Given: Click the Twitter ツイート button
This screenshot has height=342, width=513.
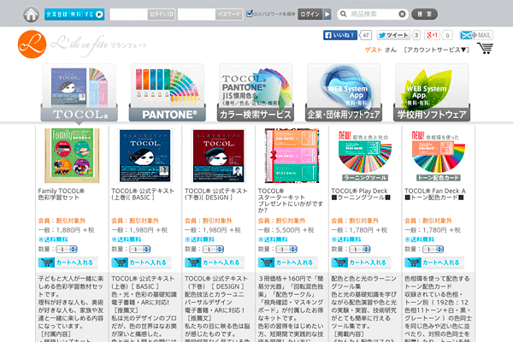Looking at the screenshot, I should point(392,35).
